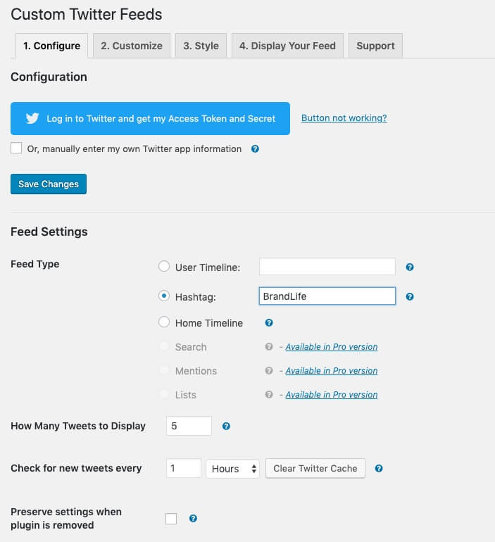Click help icon beside manual Twitter app information
This screenshot has width=495, height=542.
tap(255, 149)
